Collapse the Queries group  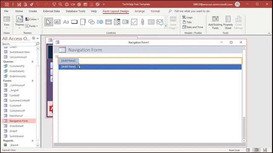(32, 62)
